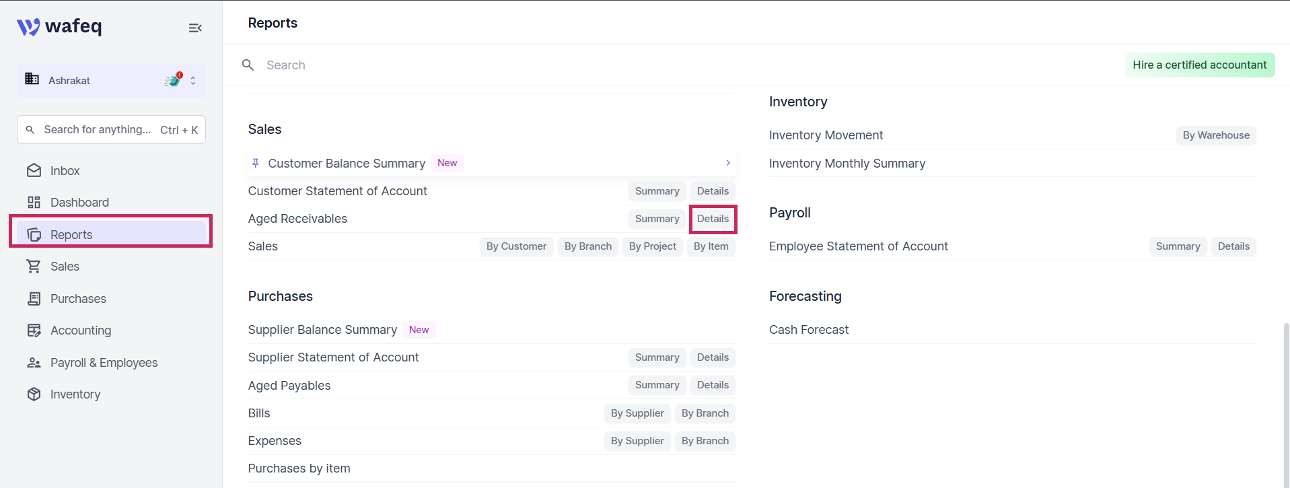Click the vertical scrollbar on right edge

(x=1286, y=404)
